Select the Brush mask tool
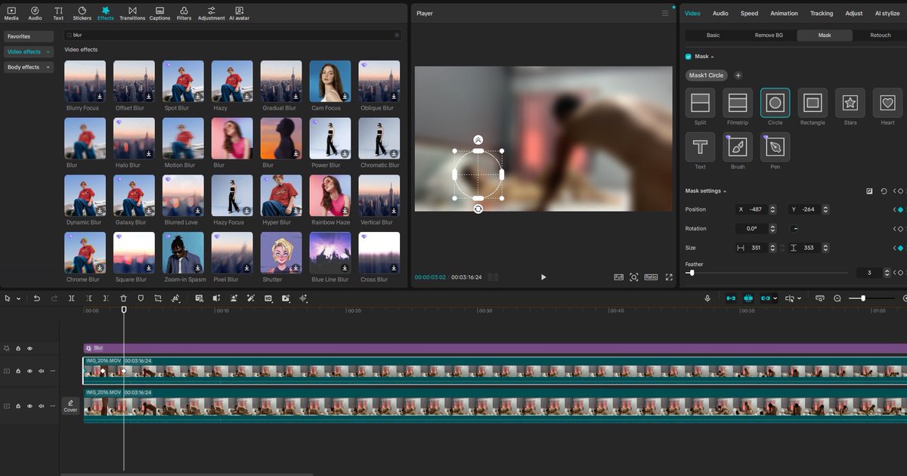The height and width of the screenshot is (476, 907). [x=738, y=147]
